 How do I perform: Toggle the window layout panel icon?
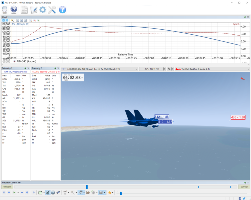[101, 192]
